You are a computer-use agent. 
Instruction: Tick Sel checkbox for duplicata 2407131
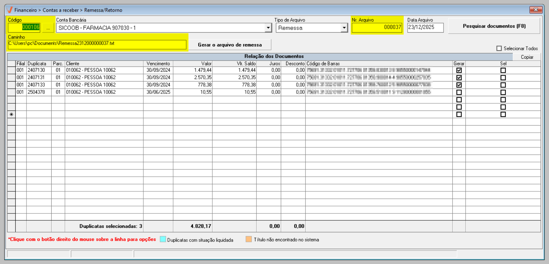[x=503, y=78]
